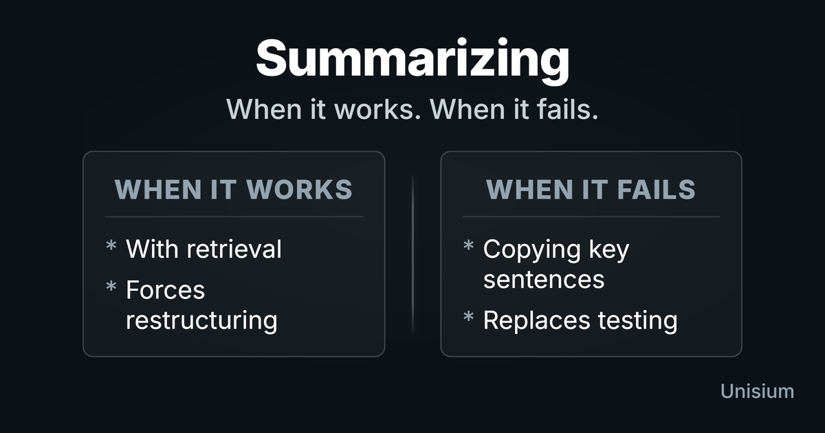The width and height of the screenshot is (825, 433).
Task: Click the asterisk bullet beside "Forces restructuring"
Action: tap(111, 288)
